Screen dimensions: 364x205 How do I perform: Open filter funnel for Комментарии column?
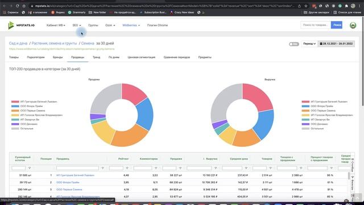[x=156, y=168]
